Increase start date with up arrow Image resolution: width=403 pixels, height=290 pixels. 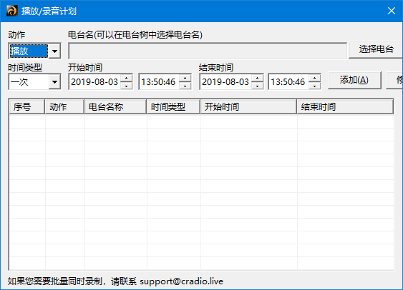click(126, 78)
